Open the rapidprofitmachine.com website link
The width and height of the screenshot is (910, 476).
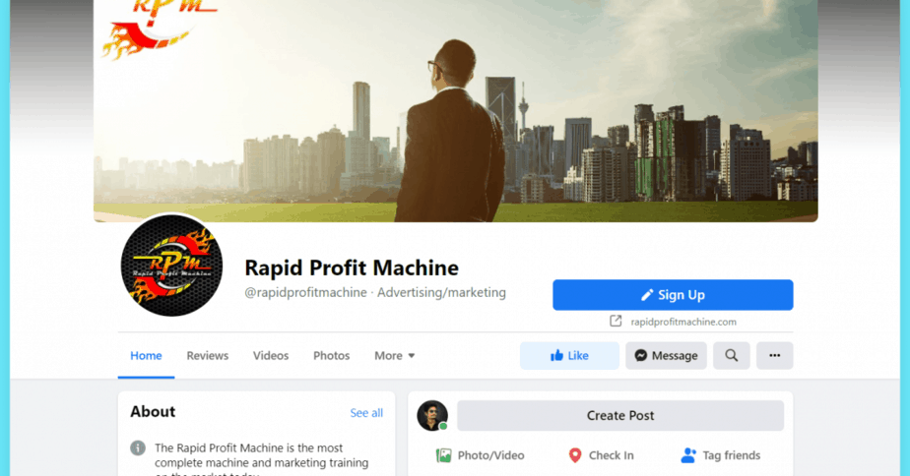[x=683, y=322]
